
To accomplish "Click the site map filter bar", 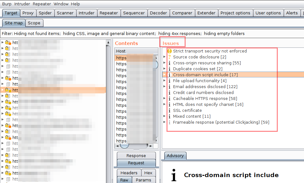I will [x=152, y=33].
